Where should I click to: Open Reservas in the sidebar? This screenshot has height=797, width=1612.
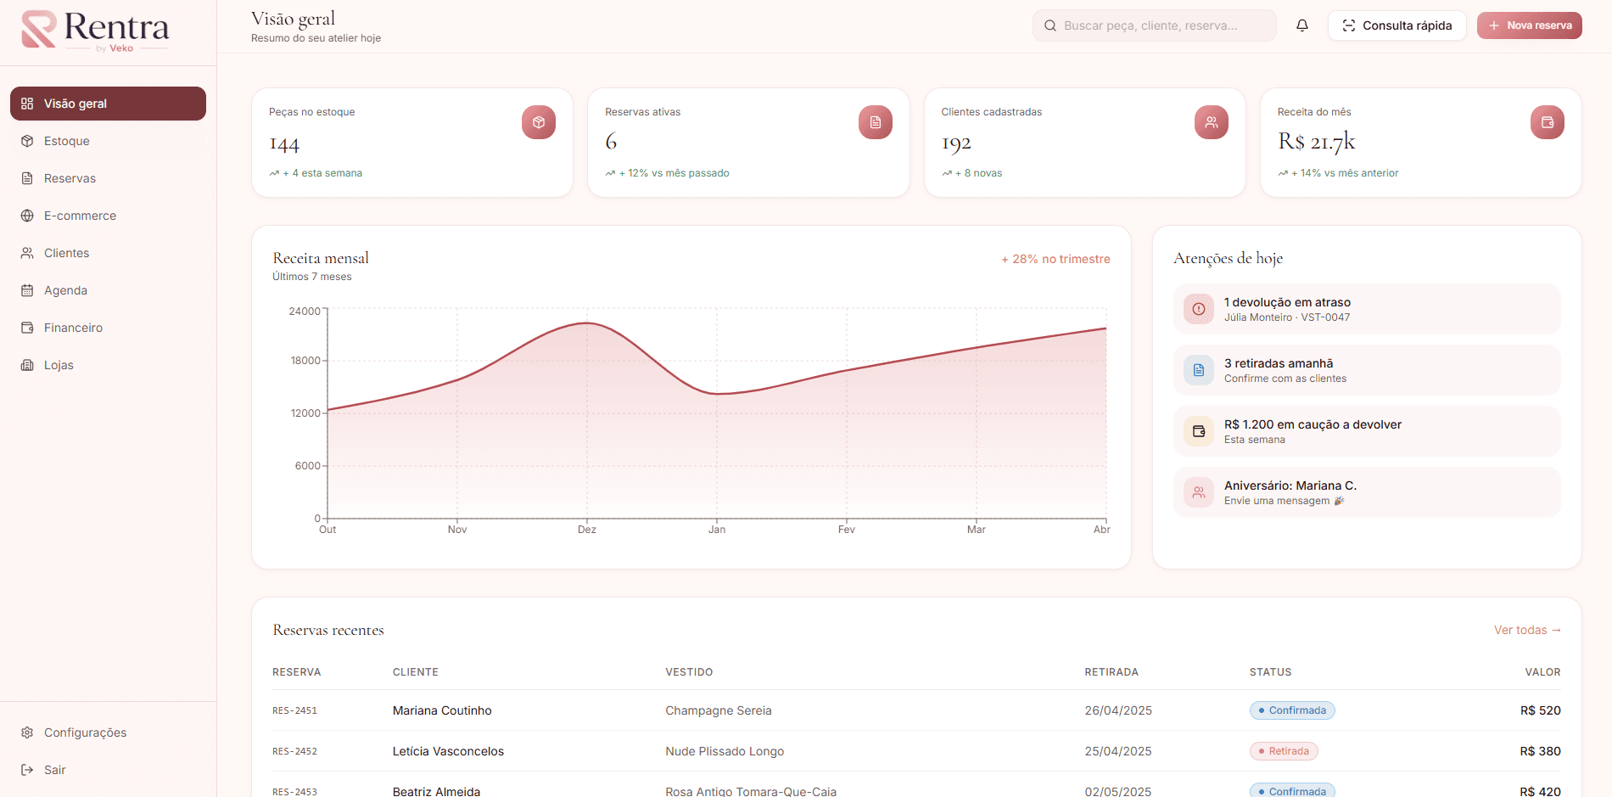(x=108, y=178)
